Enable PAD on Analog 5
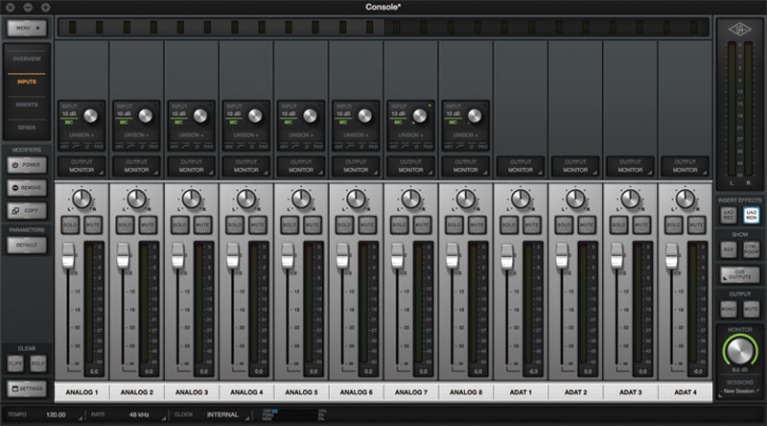Viewport: 767px width, 426px height. (x=318, y=147)
